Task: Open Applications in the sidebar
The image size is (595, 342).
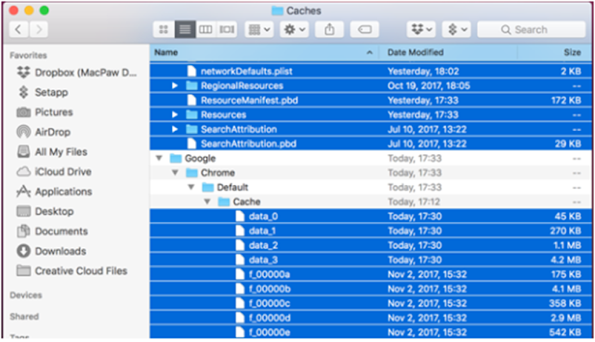Action: 54,191
